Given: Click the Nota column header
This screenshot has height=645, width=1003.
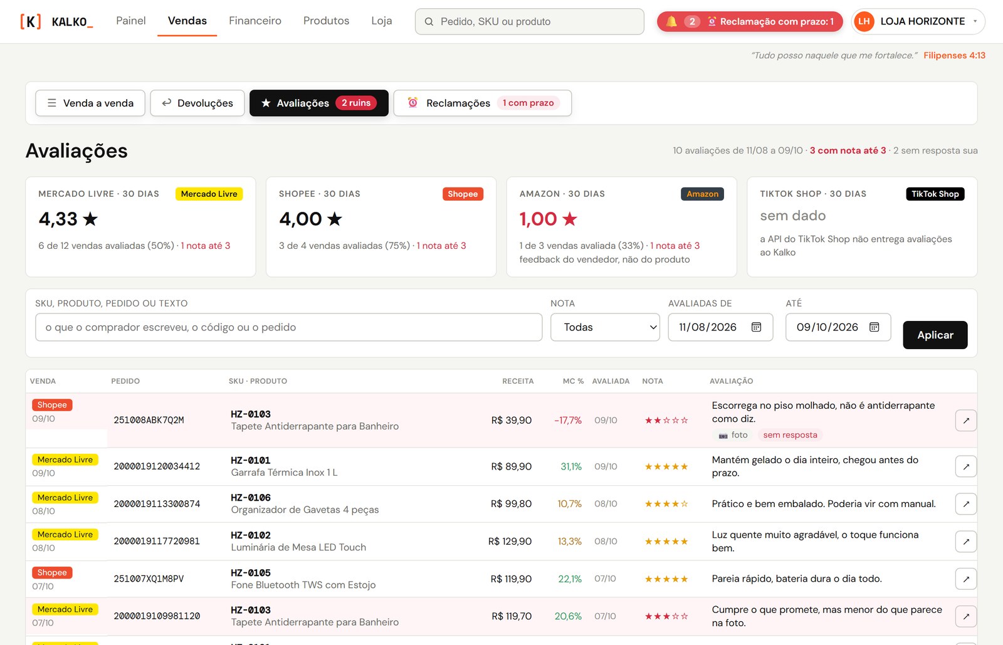Looking at the screenshot, I should [x=653, y=381].
